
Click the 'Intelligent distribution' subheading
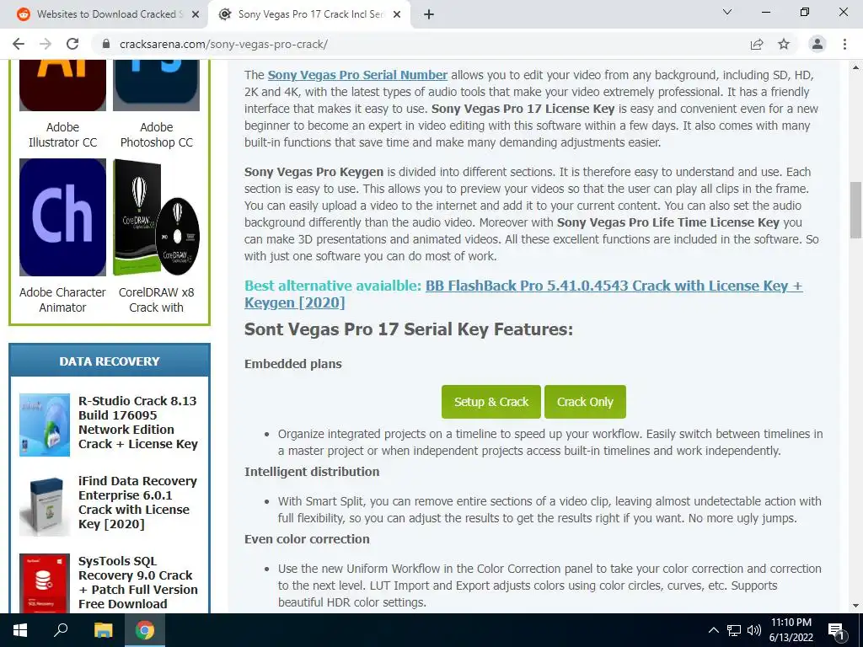tap(312, 472)
